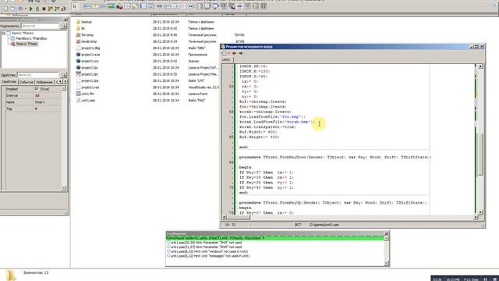
Task: Move inspector tabs right with arrow
Action: pos(65,82)
